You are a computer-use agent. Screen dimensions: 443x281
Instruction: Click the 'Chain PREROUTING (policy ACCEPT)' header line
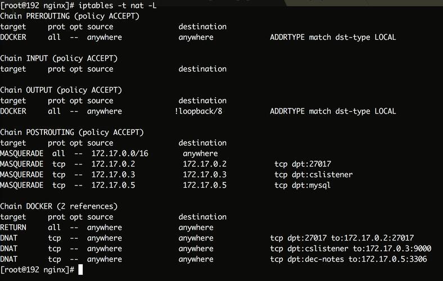point(70,16)
